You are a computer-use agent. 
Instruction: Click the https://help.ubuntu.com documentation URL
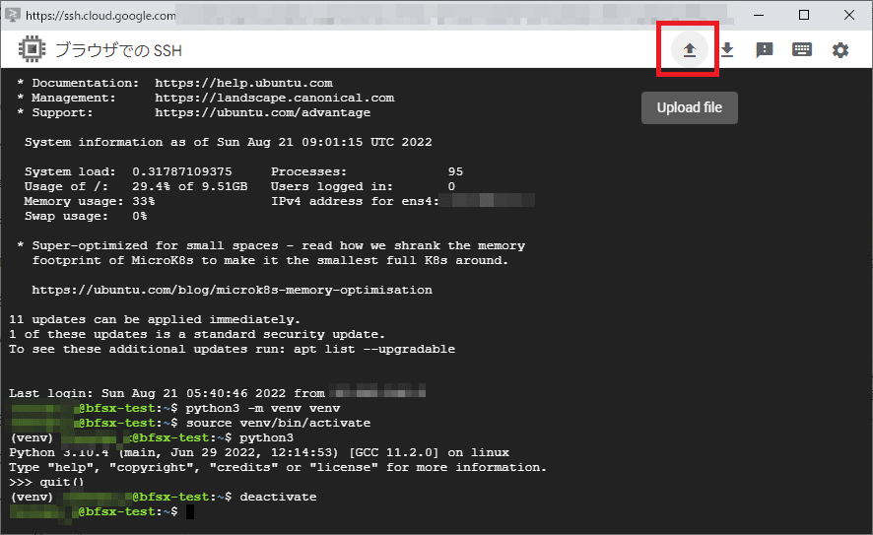click(243, 83)
